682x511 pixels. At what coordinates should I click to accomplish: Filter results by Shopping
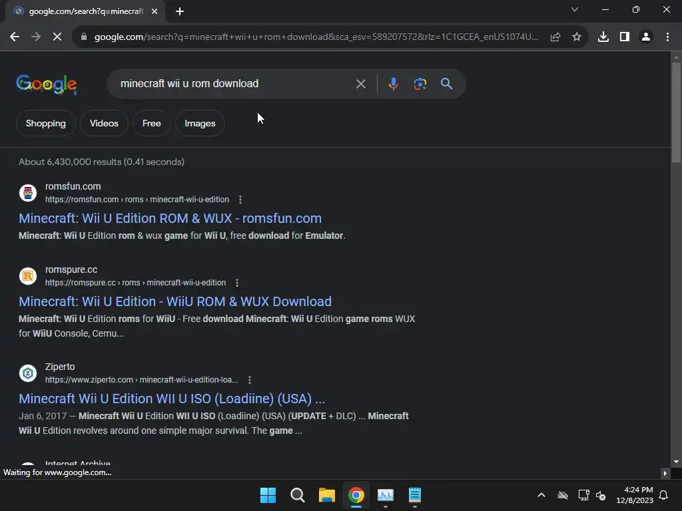(46, 123)
